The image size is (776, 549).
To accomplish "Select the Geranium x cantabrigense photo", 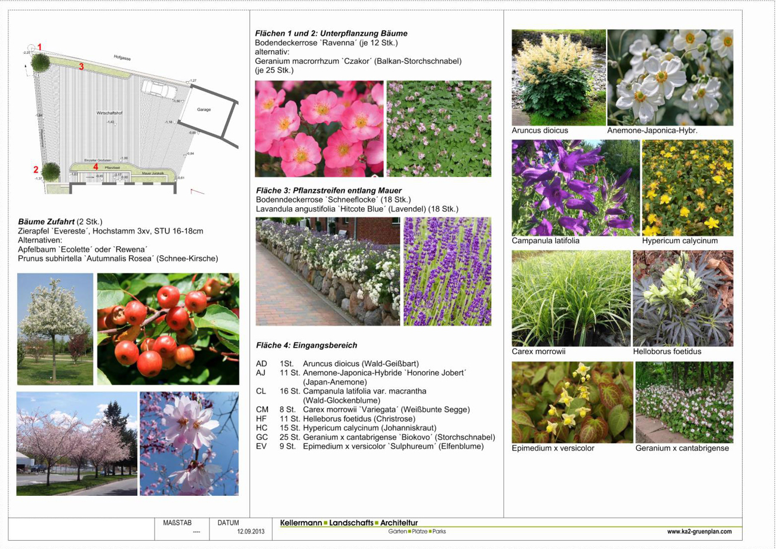I will tap(684, 401).
